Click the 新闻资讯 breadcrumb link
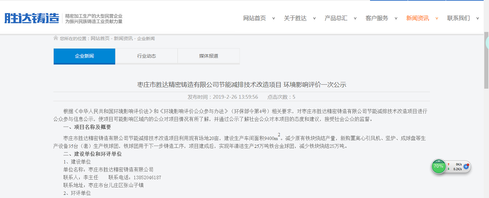This screenshot has height=198, width=489. pyautogui.click(x=123, y=39)
